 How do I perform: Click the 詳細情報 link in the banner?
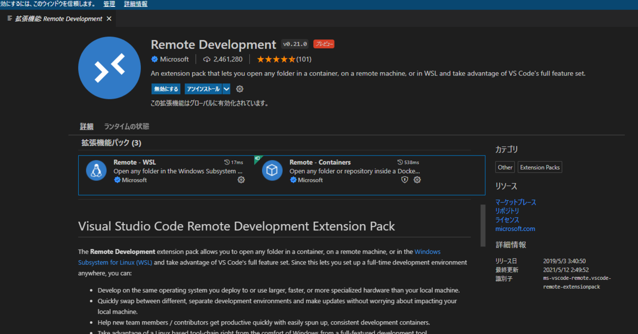click(136, 4)
